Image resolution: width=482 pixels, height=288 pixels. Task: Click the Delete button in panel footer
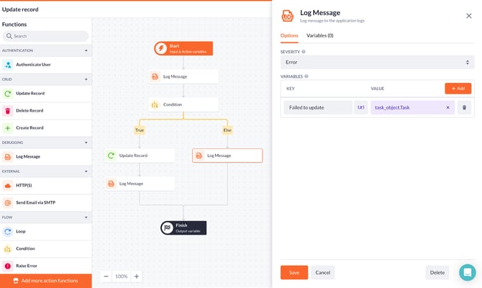437,272
